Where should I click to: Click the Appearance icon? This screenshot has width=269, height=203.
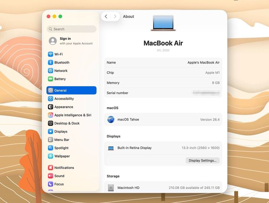pyautogui.click(x=51, y=107)
